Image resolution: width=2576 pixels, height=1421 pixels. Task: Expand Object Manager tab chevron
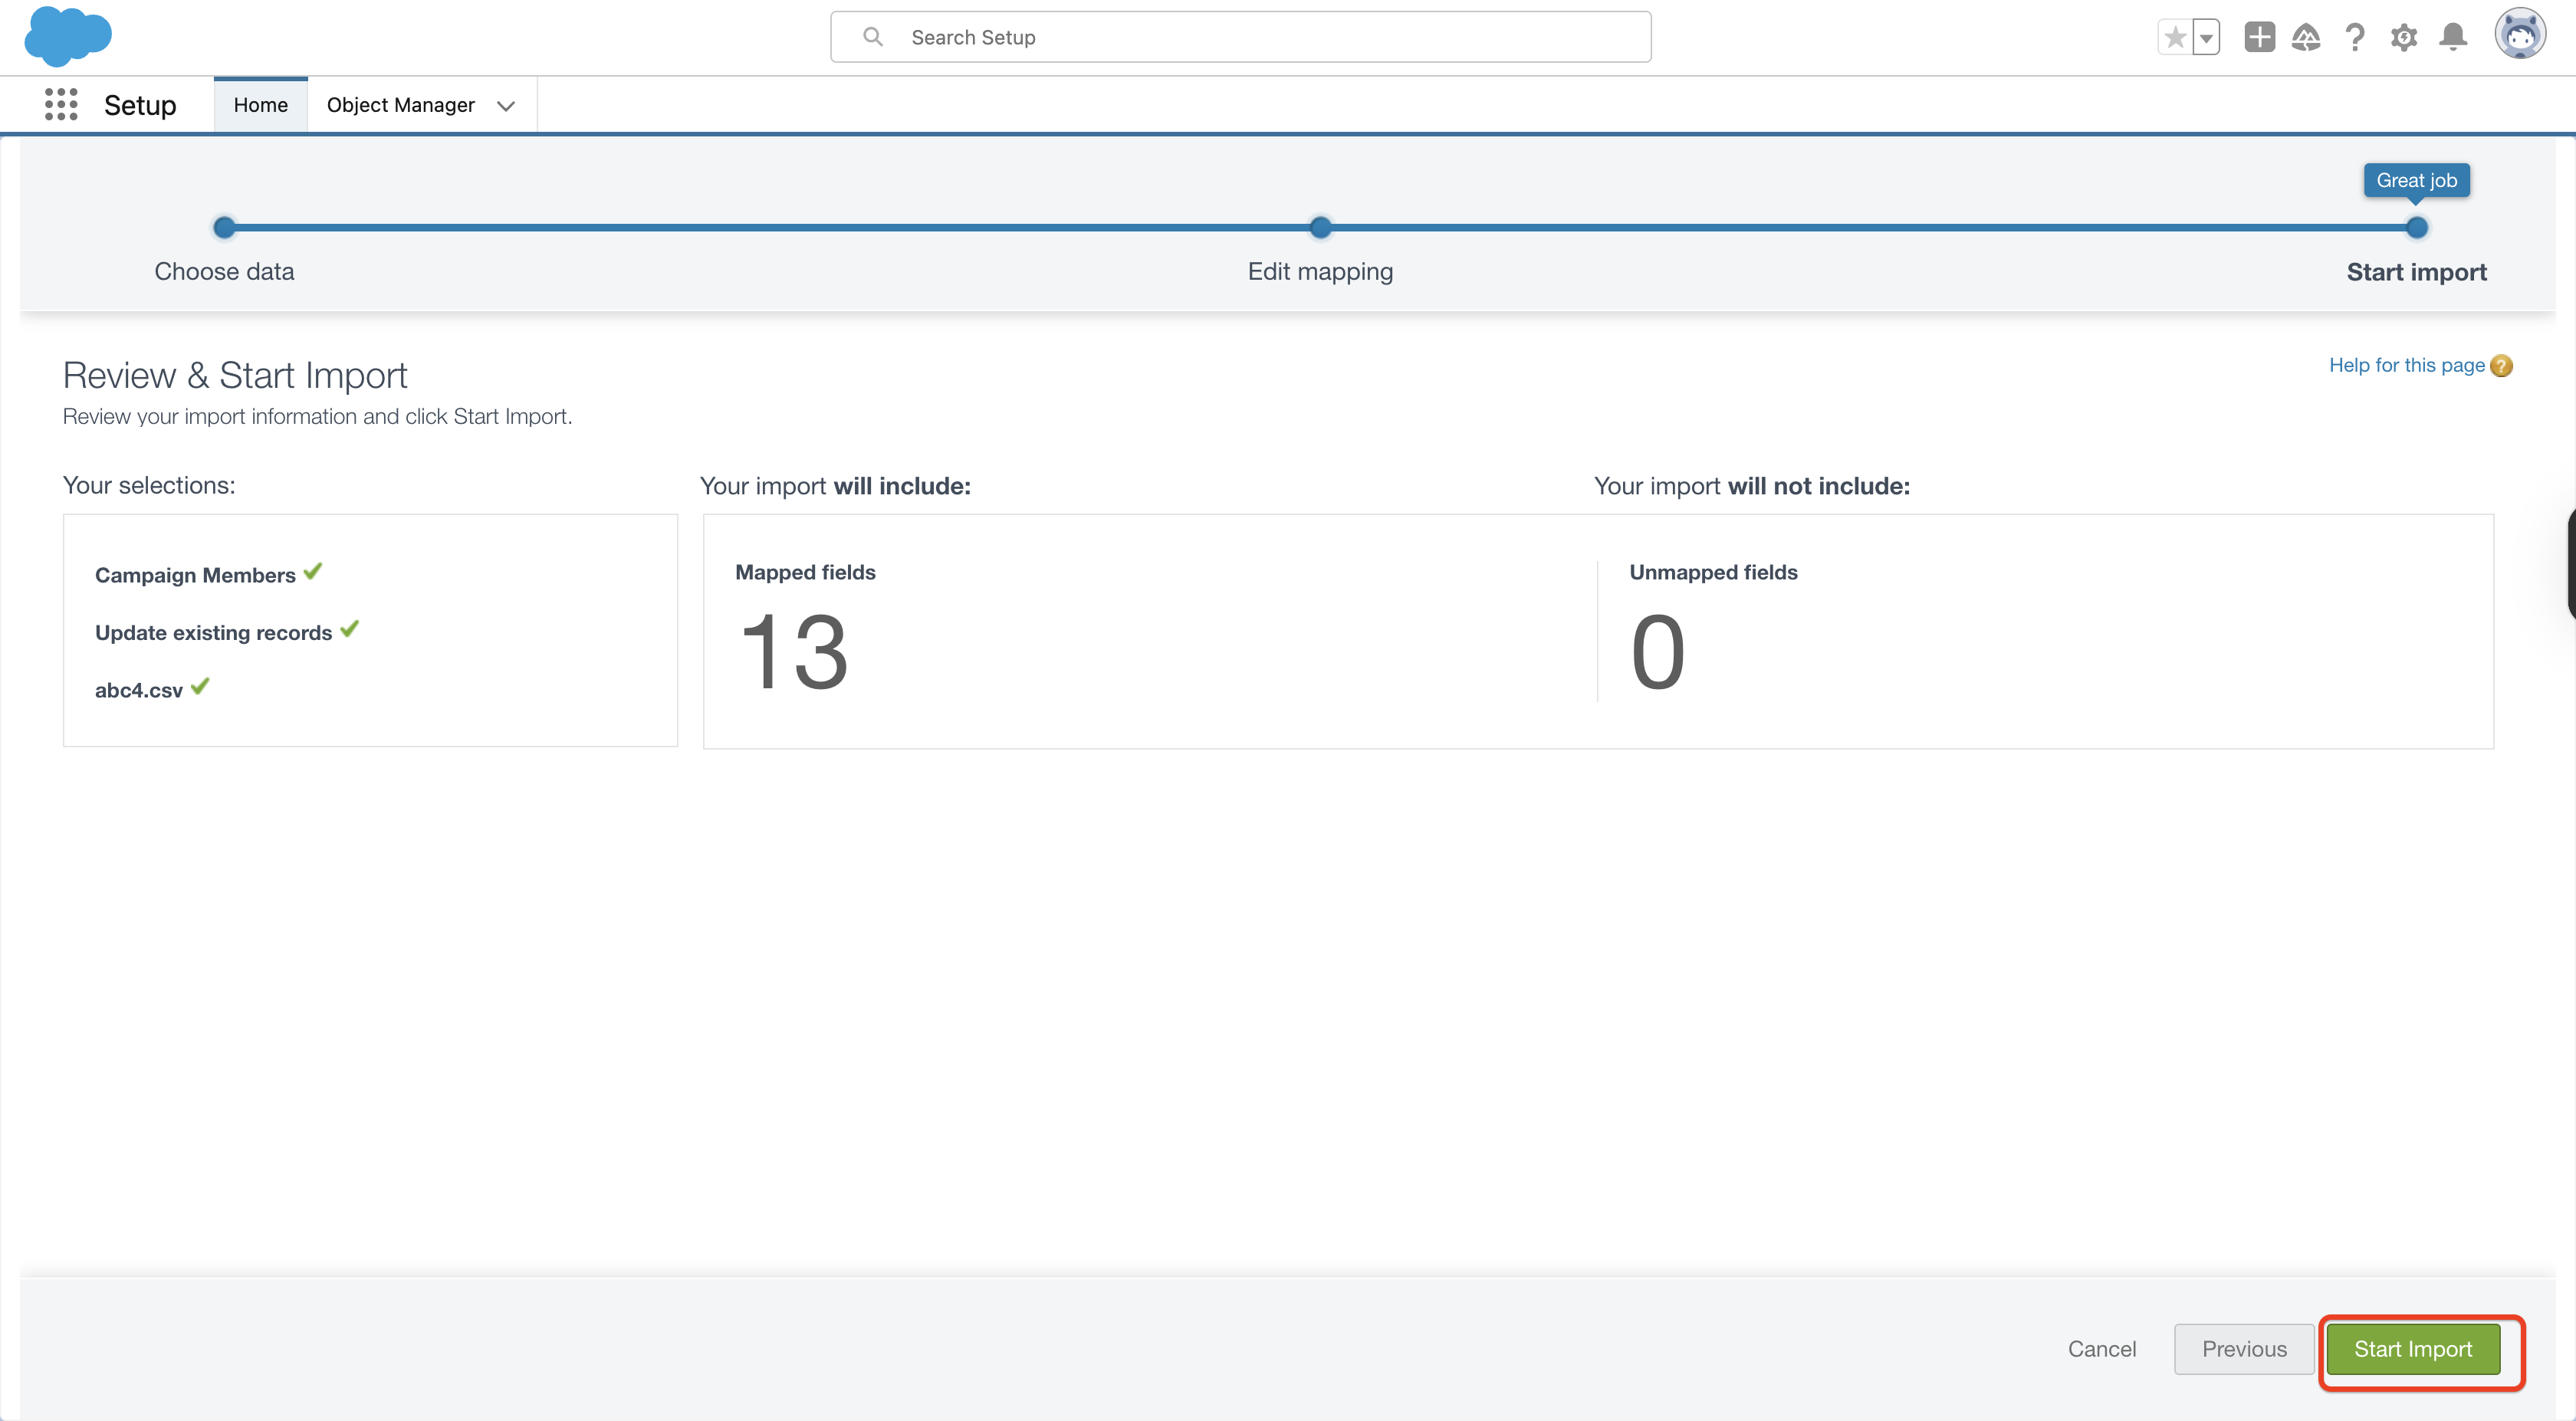[506, 106]
